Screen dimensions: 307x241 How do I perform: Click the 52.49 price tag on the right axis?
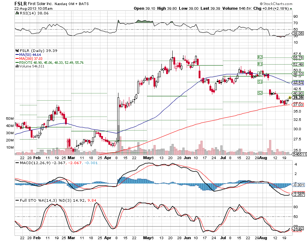click(298, 64)
